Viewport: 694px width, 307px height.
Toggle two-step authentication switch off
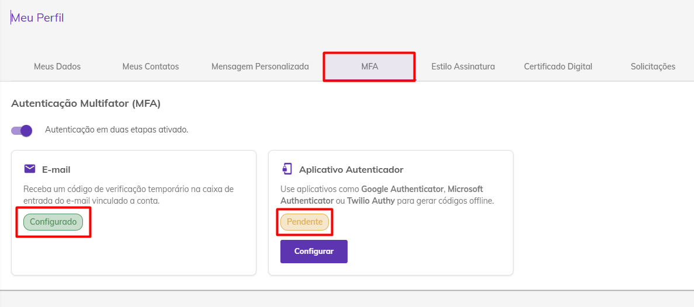[x=22, y=131]
